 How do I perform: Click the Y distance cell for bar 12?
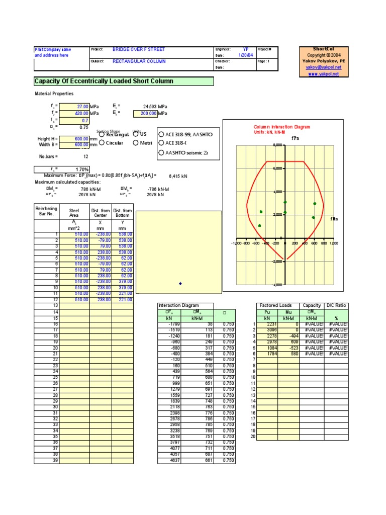[x=123, y=300]
